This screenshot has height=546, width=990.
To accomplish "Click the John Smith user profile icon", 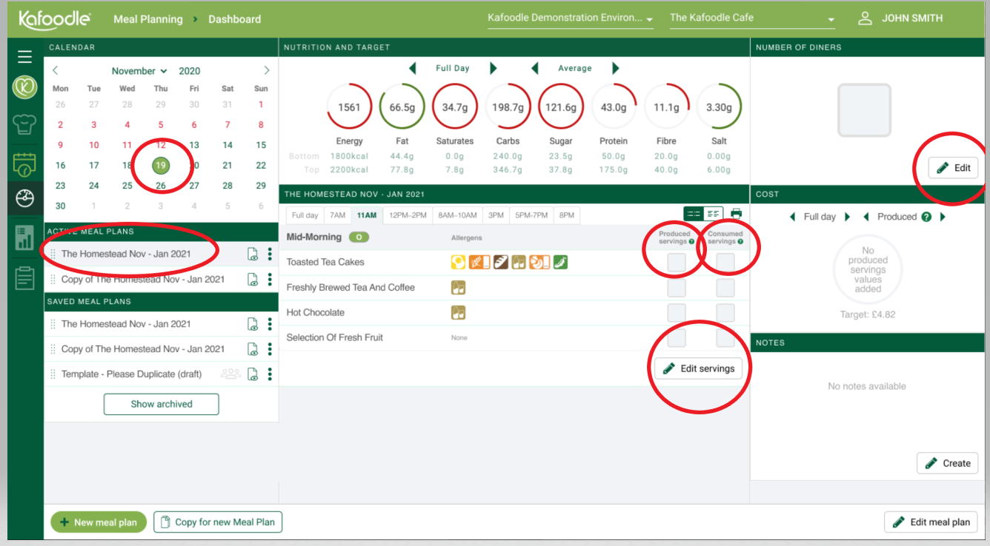I will click(x=865, y=18).
